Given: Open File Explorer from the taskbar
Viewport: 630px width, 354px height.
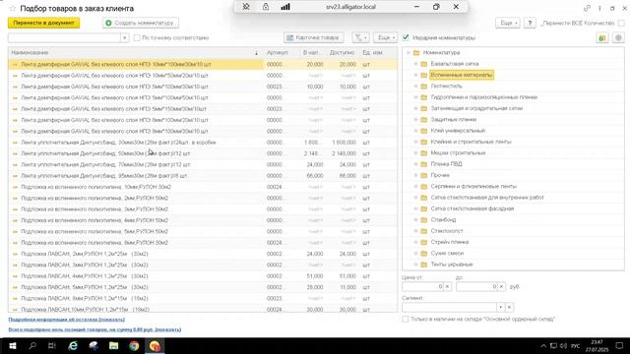Looking at the screenshot, I should click(x=114, y=345).
